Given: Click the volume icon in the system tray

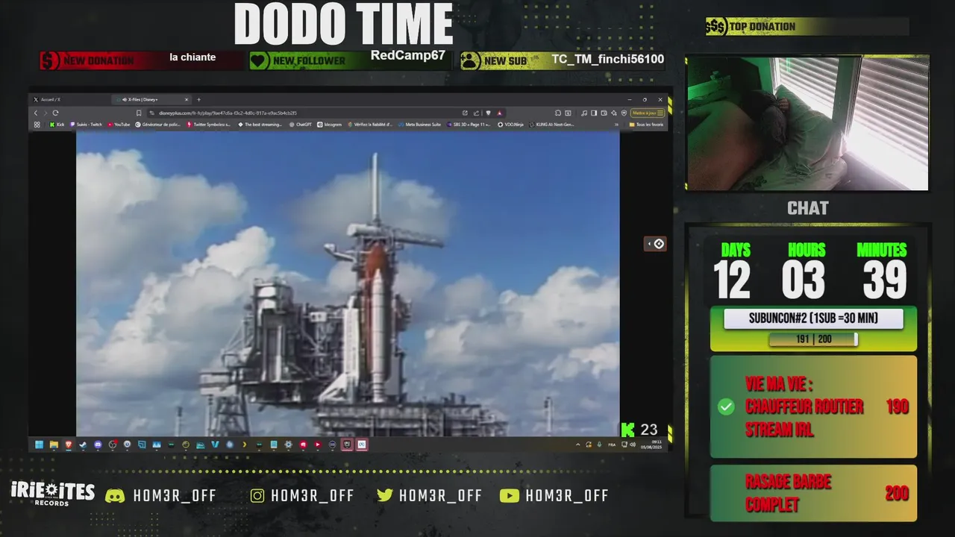Looking at the screenshot, I should (633, 445).
